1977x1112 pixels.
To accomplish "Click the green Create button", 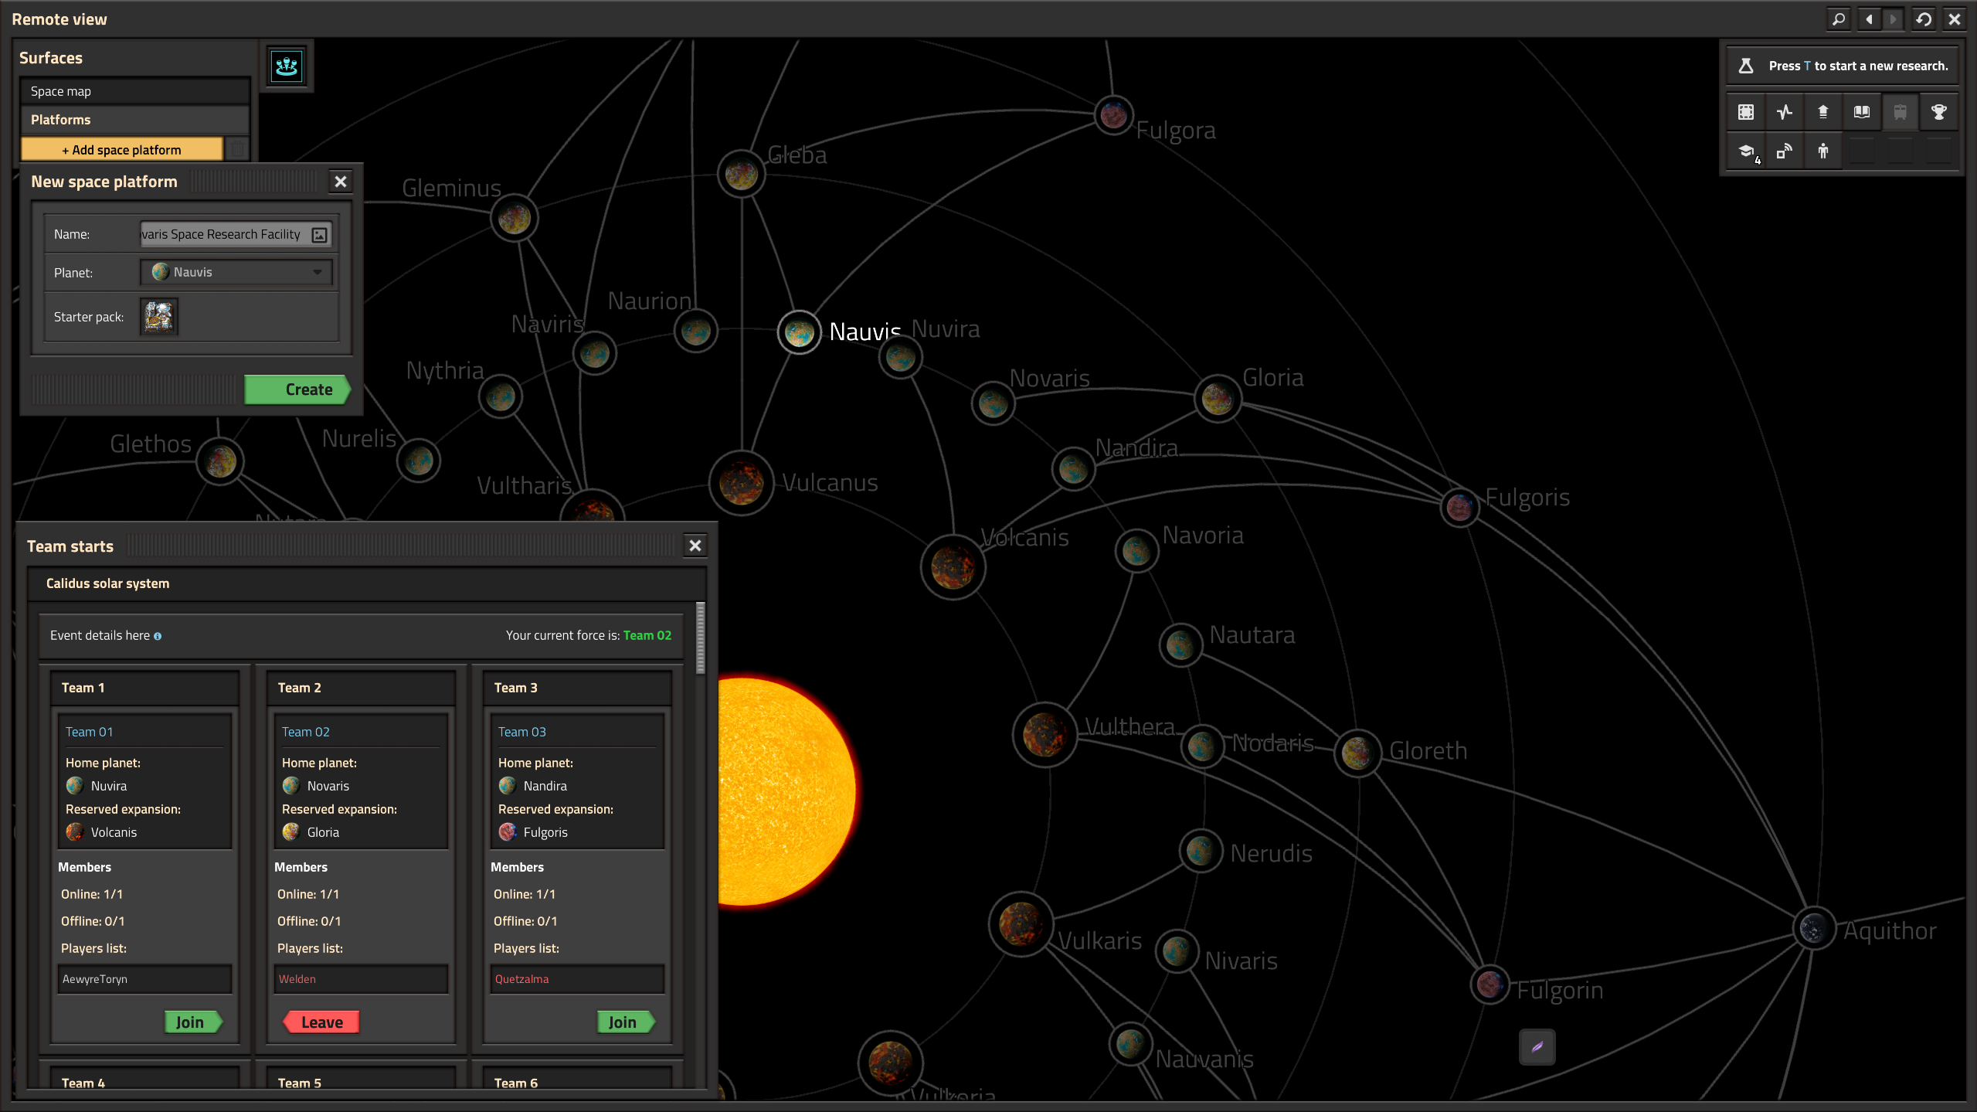I will tap(297, 389).
